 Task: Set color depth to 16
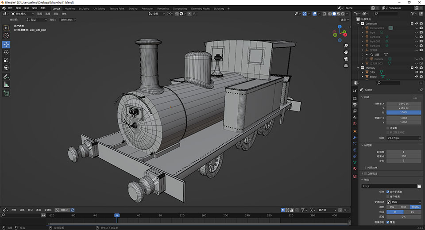click(412, 212)
